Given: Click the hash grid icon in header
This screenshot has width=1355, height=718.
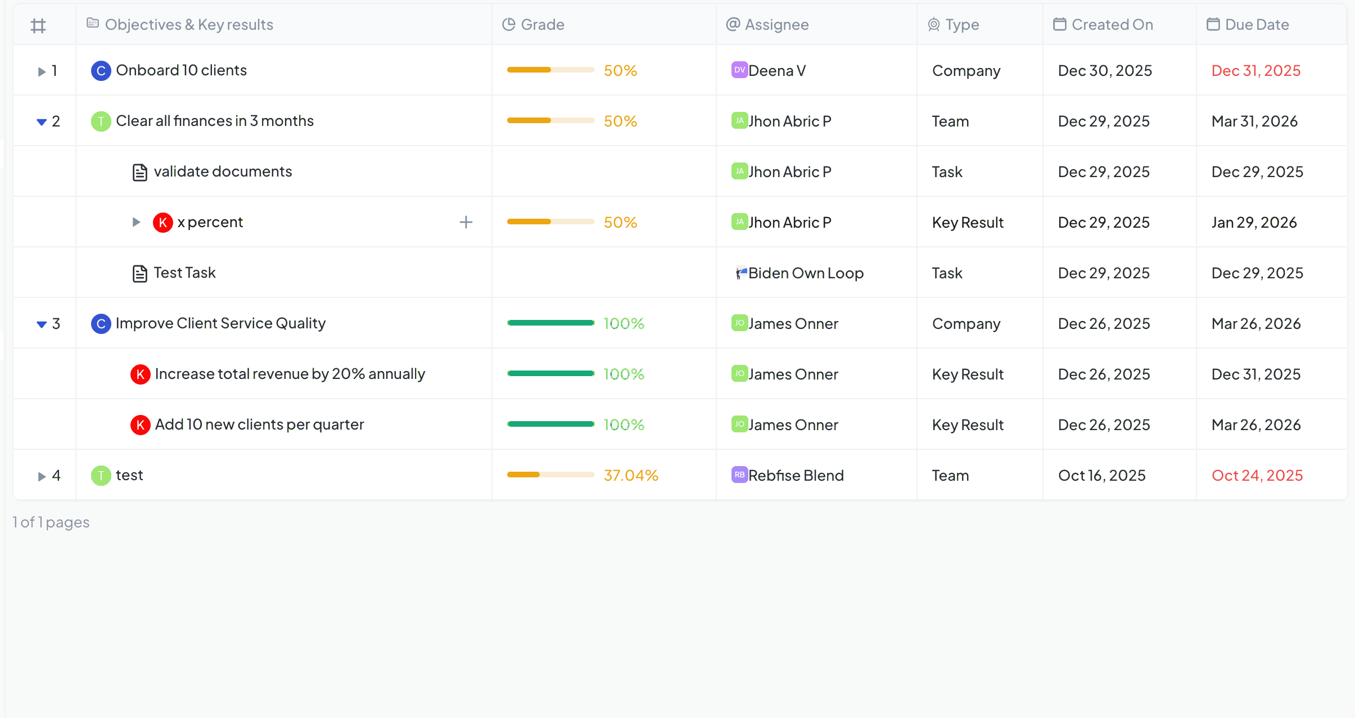Looking at the screenshot, I should click(x=38, y=25).
